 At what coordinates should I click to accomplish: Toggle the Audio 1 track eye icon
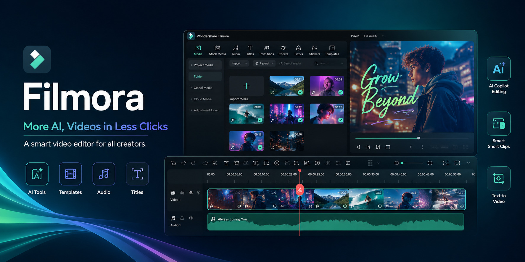(x=191, y=218)
